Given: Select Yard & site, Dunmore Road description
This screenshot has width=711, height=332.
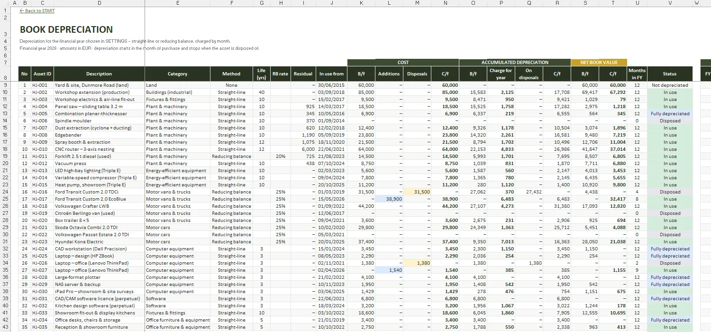Looking at the screenshot, I should click(x=99, y=85).
